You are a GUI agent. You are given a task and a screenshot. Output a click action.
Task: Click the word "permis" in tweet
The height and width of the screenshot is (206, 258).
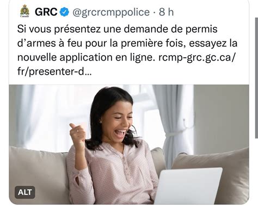pos(201,29)
